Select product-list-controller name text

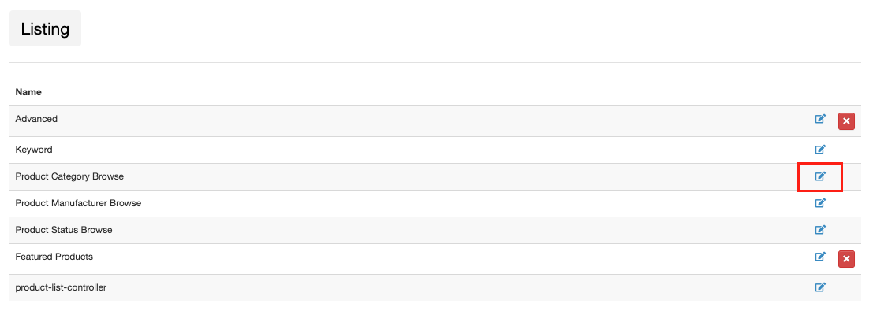coord(61,287)
